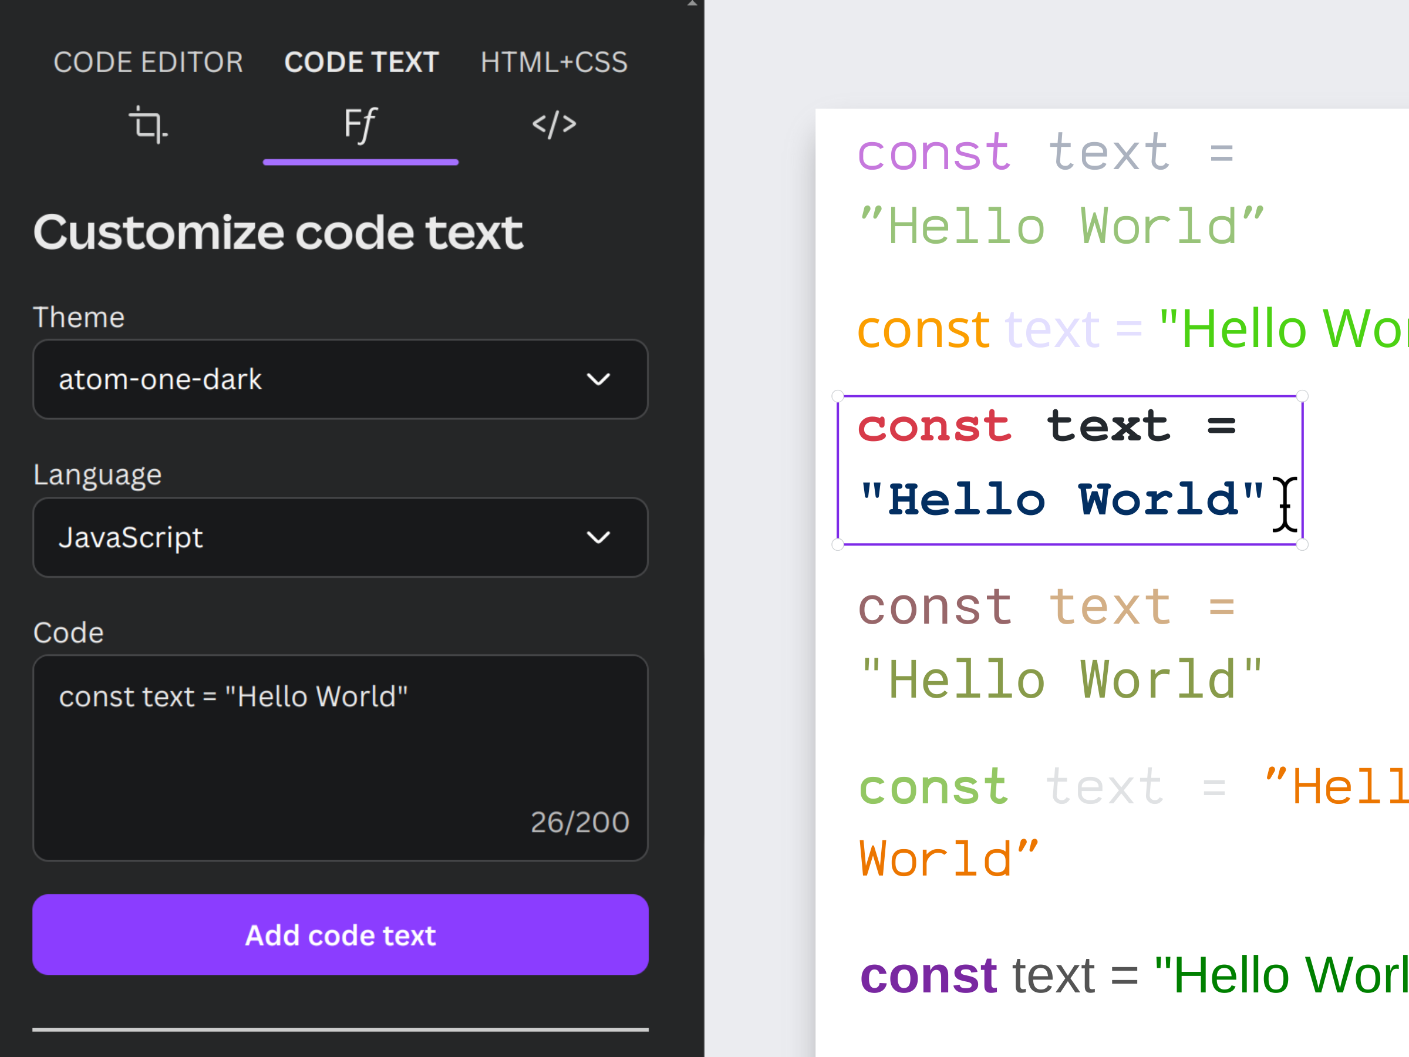Open the atom-one-dark Theme dropdown
The height and width of the screenshot is (1057, 1409).
click(x=340, y=379)
